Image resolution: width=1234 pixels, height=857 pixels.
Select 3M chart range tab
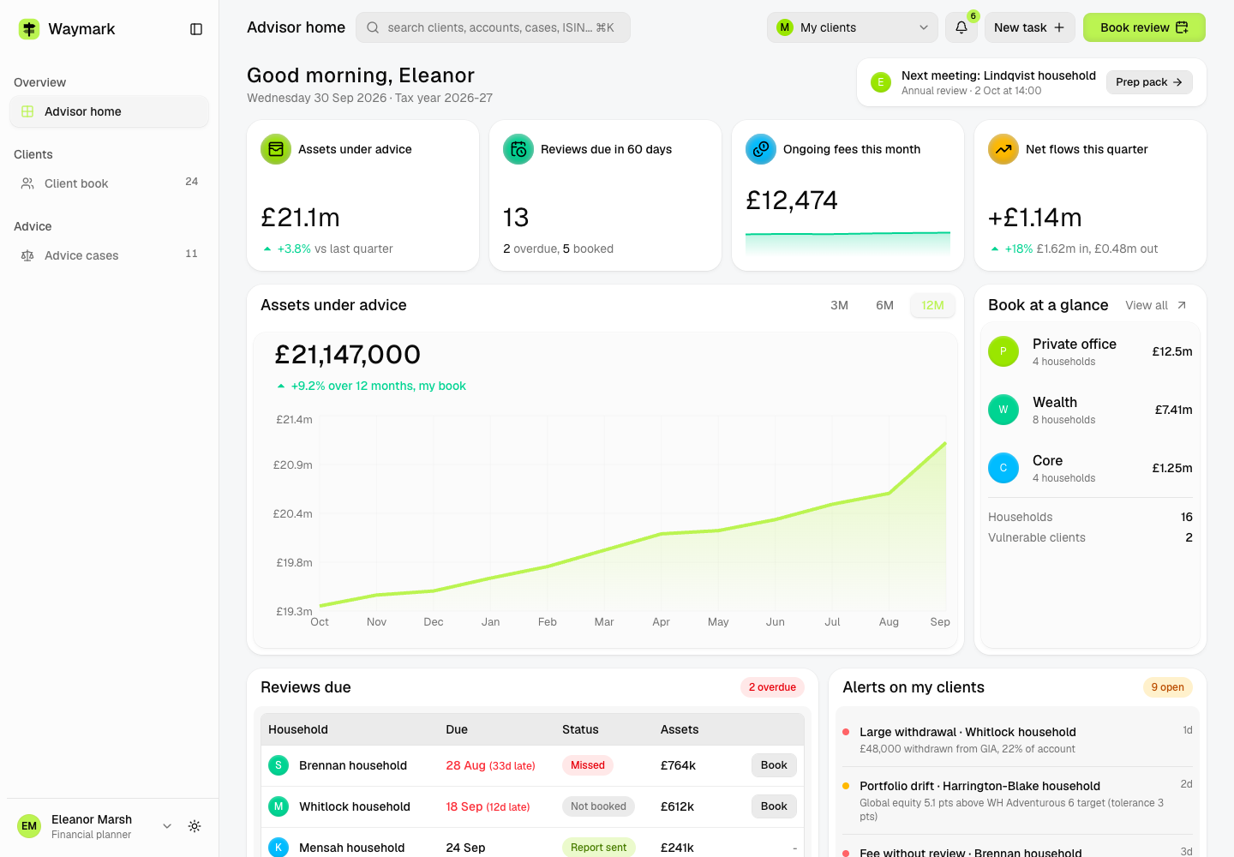(x=840, y=305)
